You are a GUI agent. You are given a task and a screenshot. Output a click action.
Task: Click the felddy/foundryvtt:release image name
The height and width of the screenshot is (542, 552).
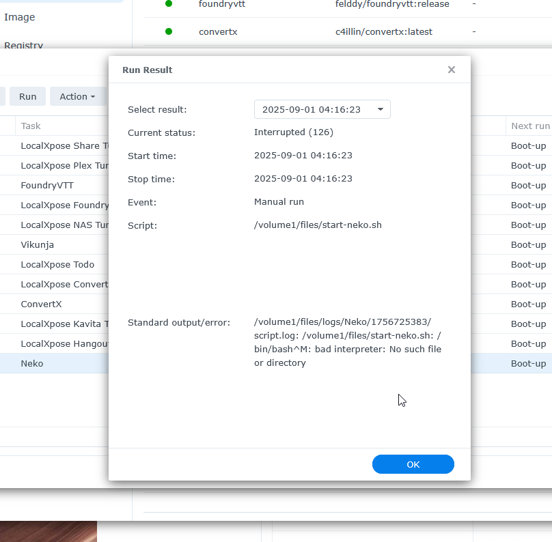tap(392, 4)
